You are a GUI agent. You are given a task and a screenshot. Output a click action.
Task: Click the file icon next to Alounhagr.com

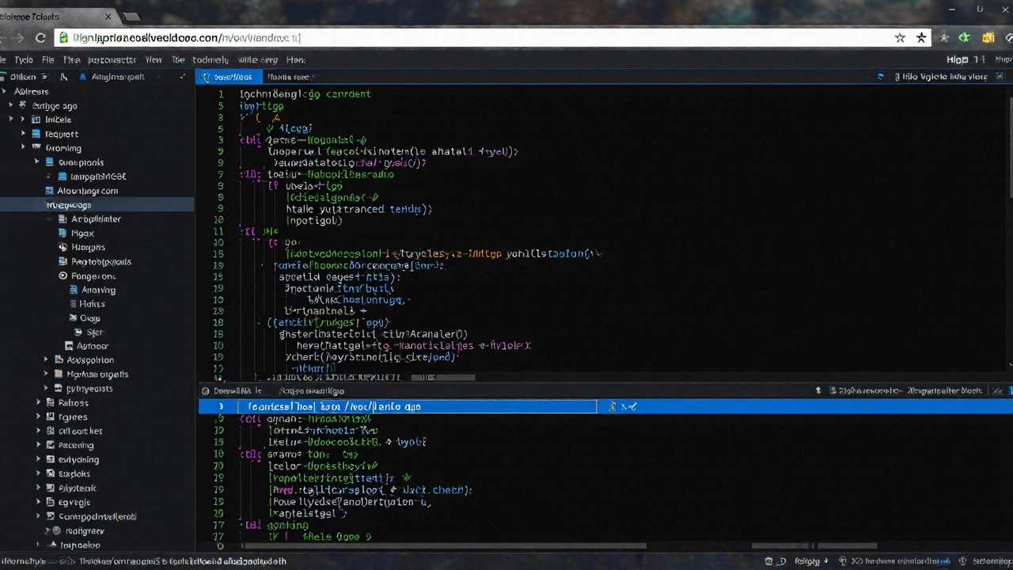[50, 191]
